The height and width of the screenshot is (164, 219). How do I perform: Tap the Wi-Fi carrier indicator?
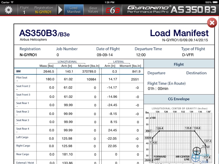[7, 2]
